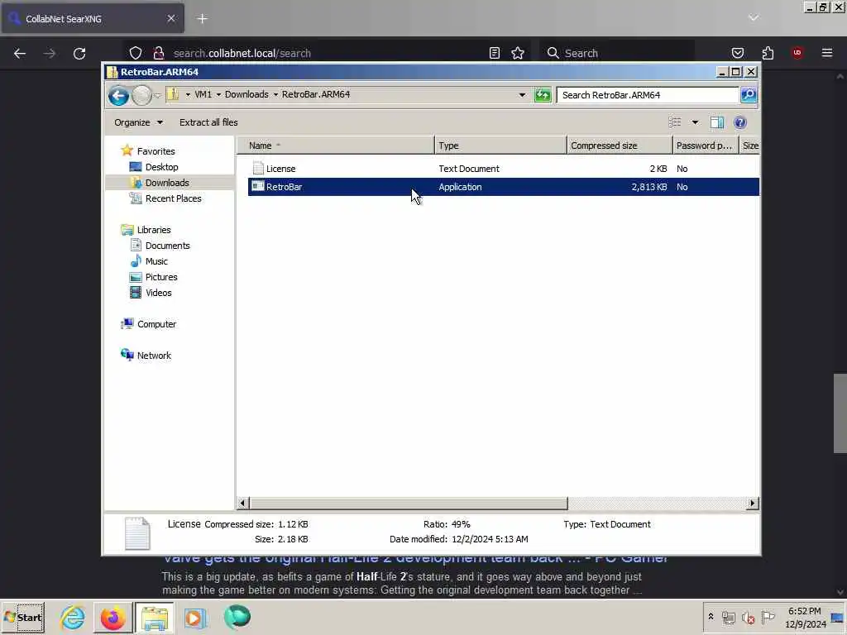Select the RetroBar application file icon
This screenshot has width=847, height=635.
pyautogui.click(x=258, y=187)
